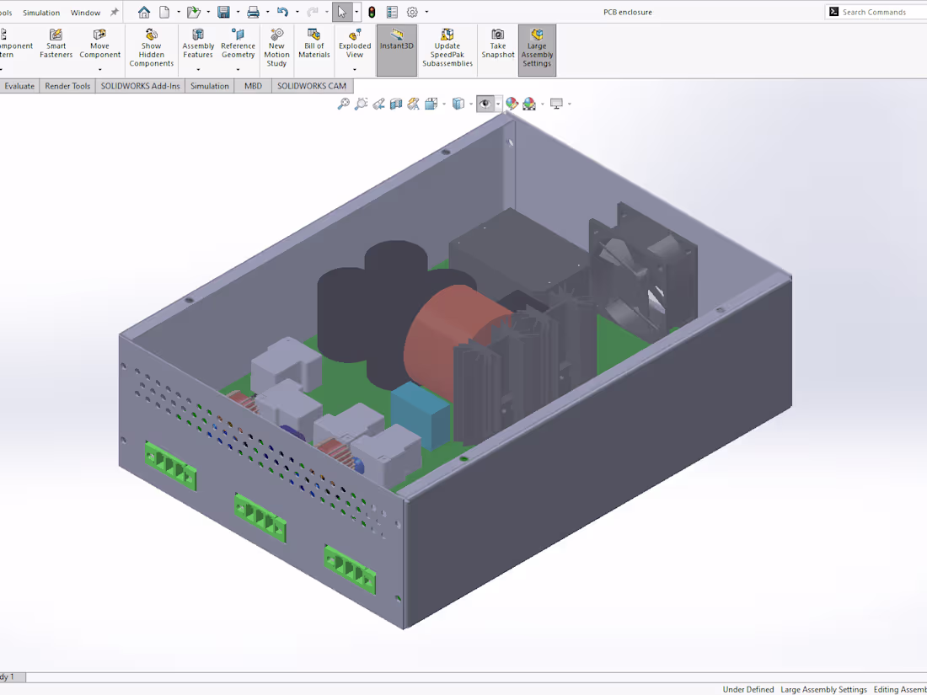This screenshot has height=695, width=927.
Task: Edit Appearance with color ball icon
Action: pos(512,104)
